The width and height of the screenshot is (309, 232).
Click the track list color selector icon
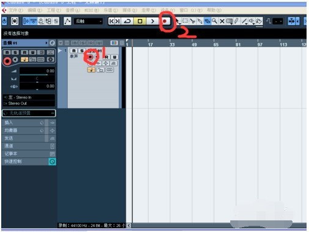click(x=114, y=43)
